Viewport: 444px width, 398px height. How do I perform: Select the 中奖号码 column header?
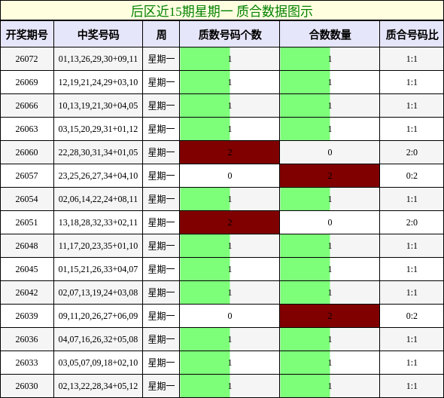tap(99, 35)
